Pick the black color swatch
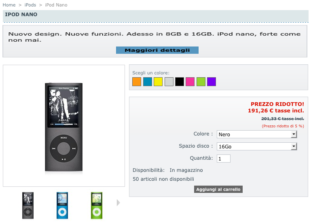The width and height of the screenshot is (311, 222). click(180, 82)
